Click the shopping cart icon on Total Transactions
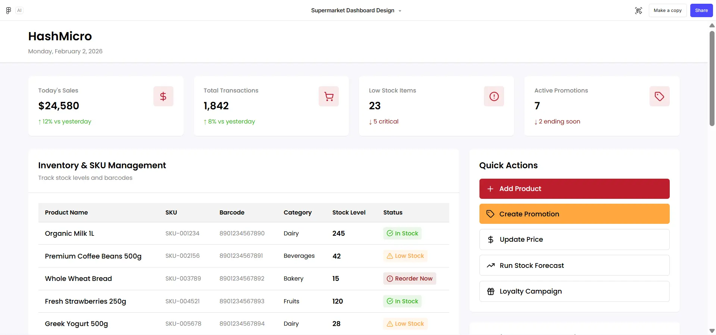 pos(328,96)
